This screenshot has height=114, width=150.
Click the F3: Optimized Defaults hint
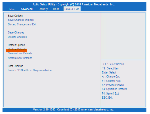pos(114,89)
